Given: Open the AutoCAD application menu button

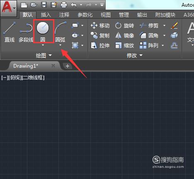Looking at the screenshot, I should pyautogui.click(x=9, y=8).
